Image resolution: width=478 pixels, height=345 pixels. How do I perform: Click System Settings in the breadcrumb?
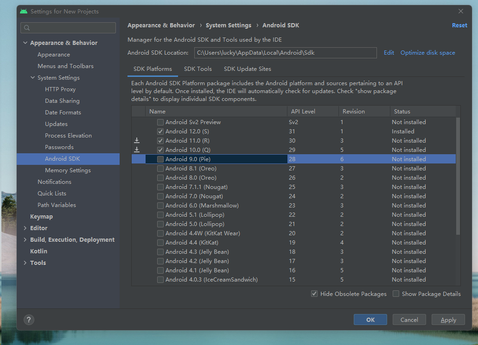click(229, 25)
